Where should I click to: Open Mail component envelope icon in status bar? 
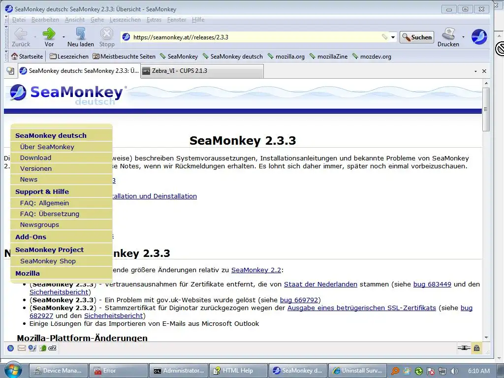pos(22,348)
